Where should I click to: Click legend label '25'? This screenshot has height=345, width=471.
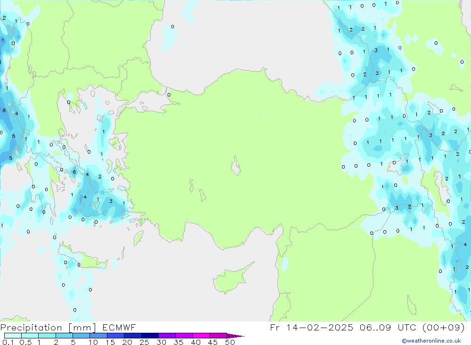pyautogui.click(x=145, y=342)
